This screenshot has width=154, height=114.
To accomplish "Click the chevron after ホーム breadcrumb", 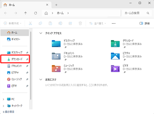I will coord(68,13).
